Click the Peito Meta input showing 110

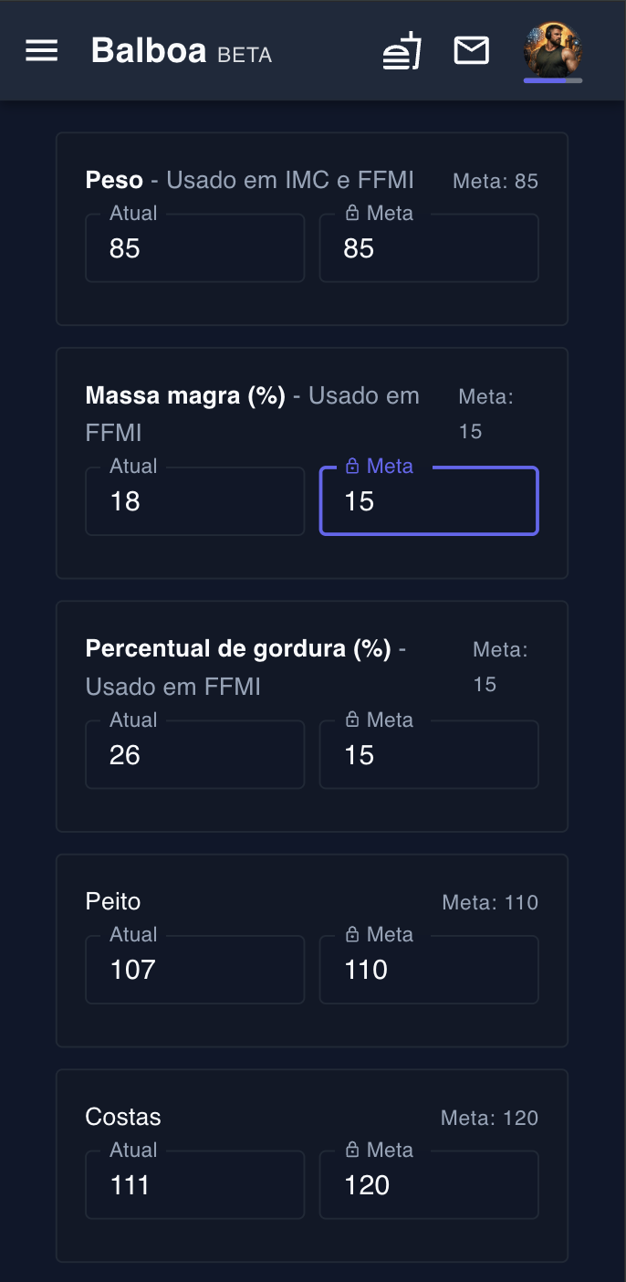click(429, 969)
